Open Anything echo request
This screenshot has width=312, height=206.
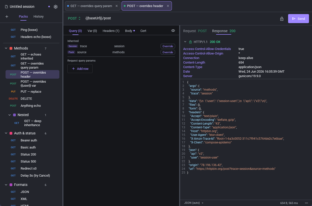32,106
